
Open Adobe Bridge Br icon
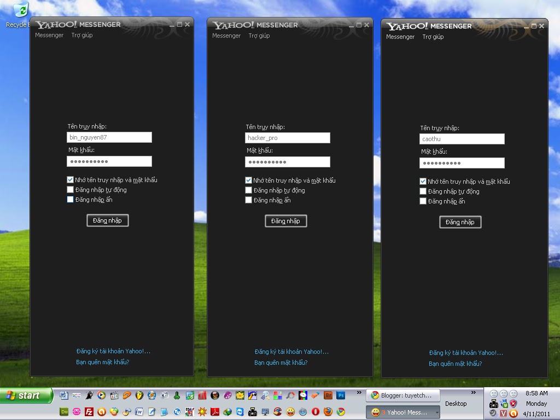328,395
